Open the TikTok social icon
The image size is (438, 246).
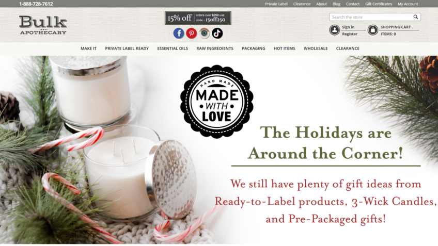[217, 33]
